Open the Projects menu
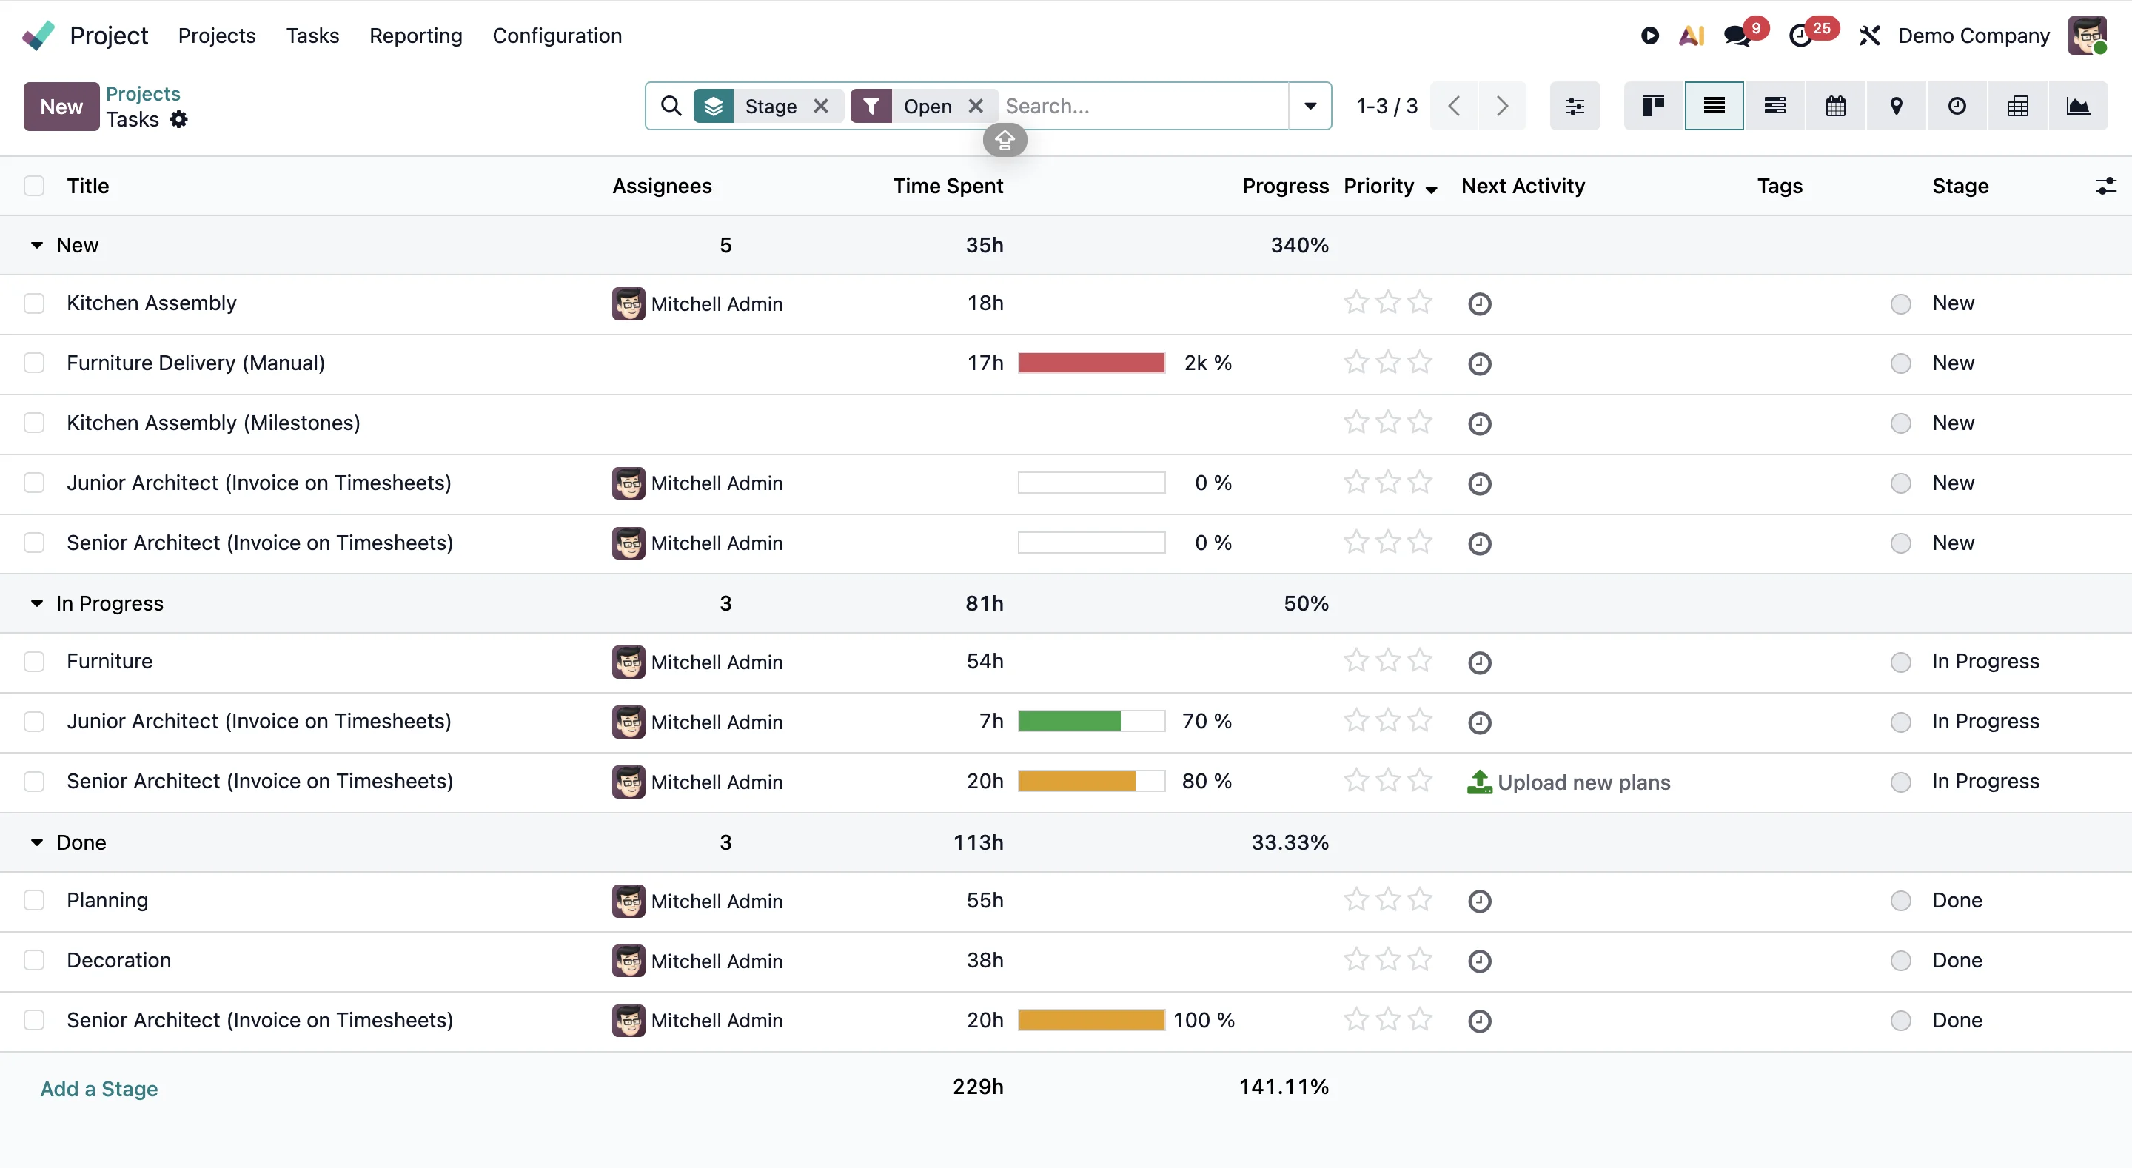The height and width of the screenshot is (1168, 2132). [x=217, y=36]
